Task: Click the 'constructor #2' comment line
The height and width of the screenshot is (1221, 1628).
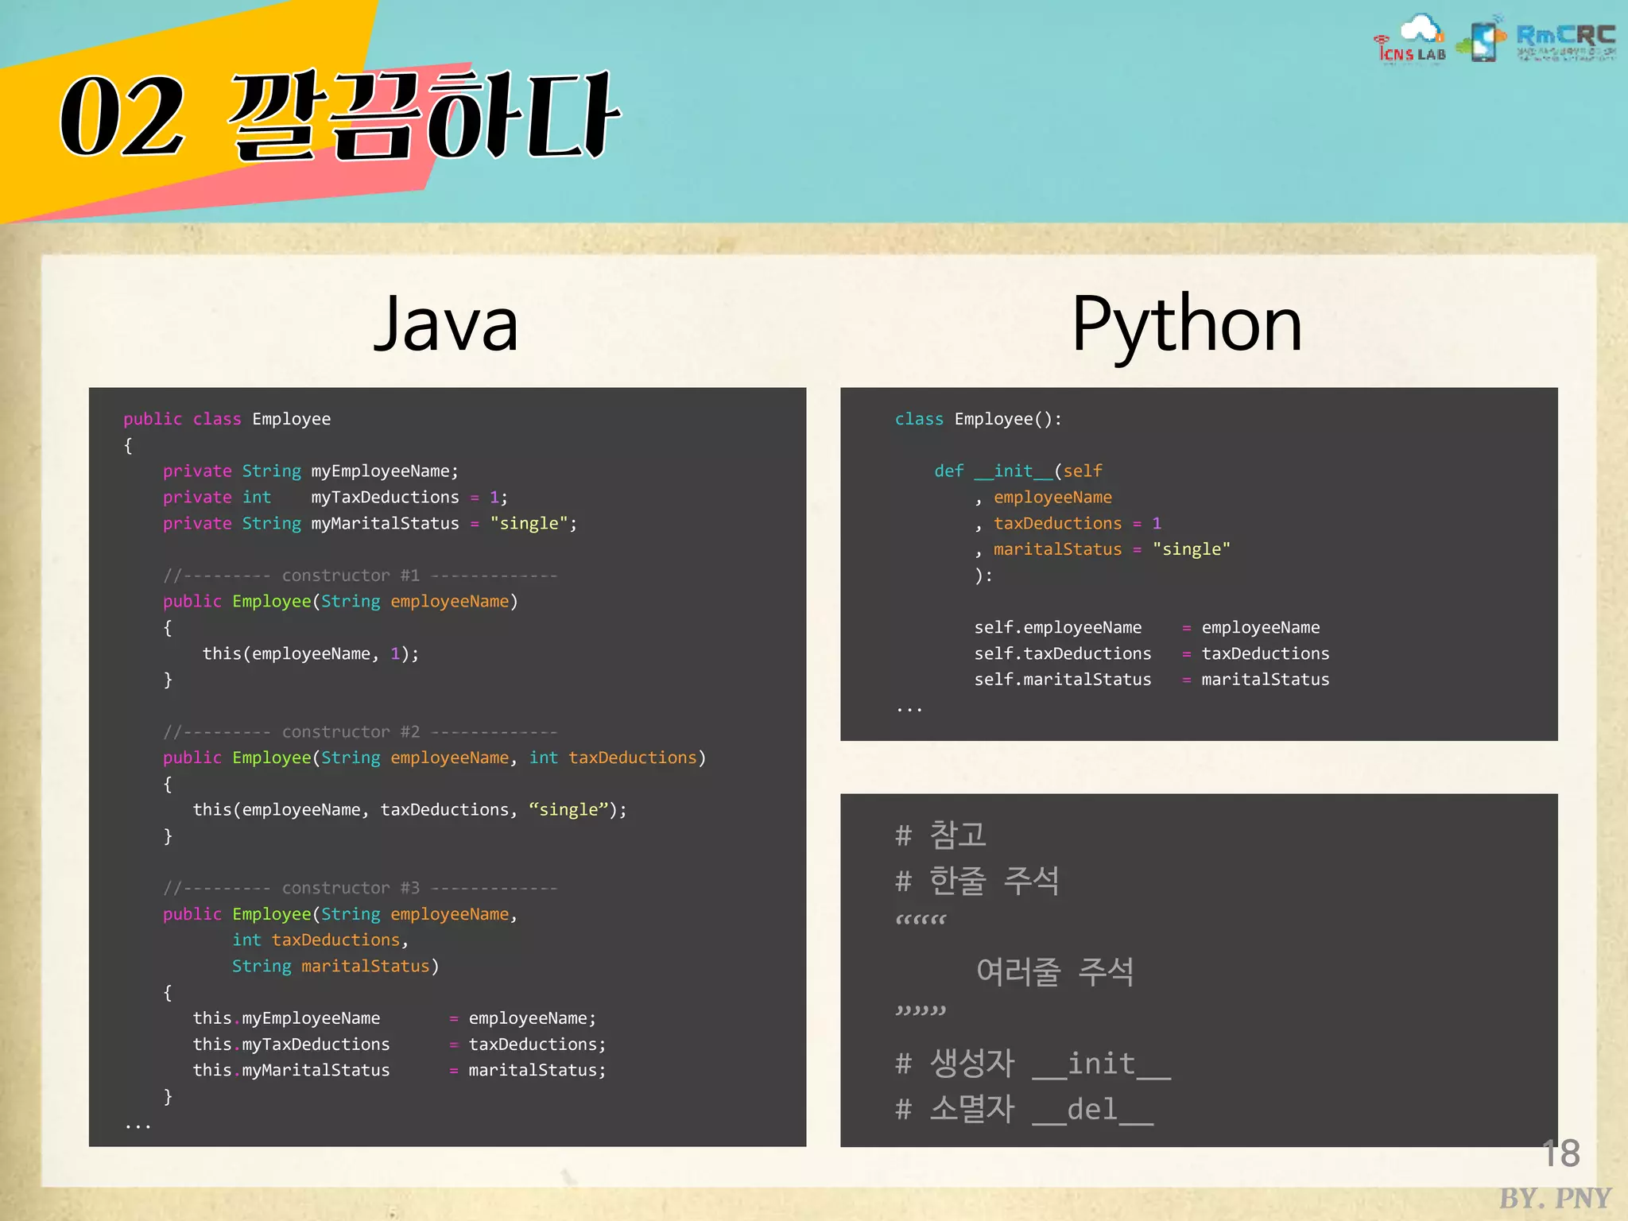Action: coord(359,732)
